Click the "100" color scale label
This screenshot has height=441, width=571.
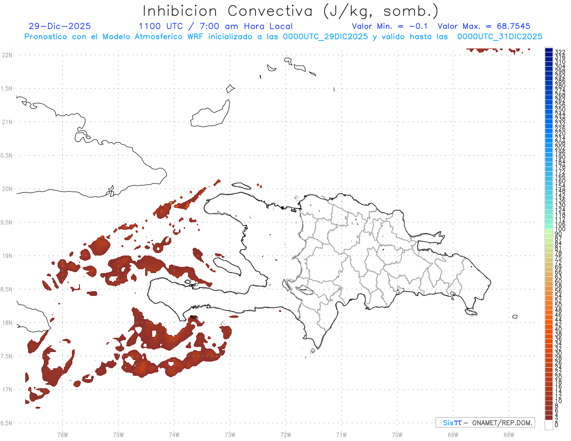pos(560,229)
